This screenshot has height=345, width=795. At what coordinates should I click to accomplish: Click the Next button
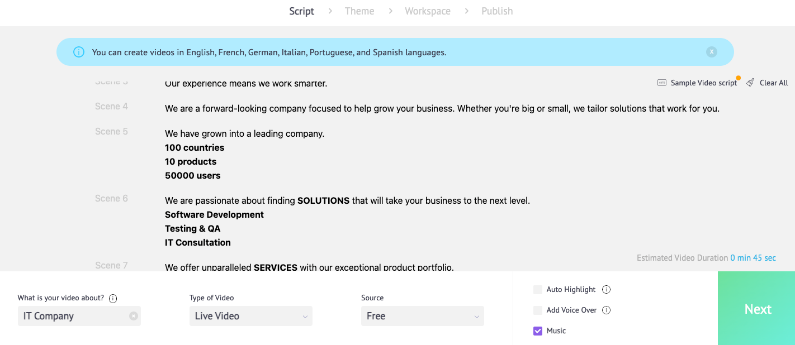coord(758,309)
